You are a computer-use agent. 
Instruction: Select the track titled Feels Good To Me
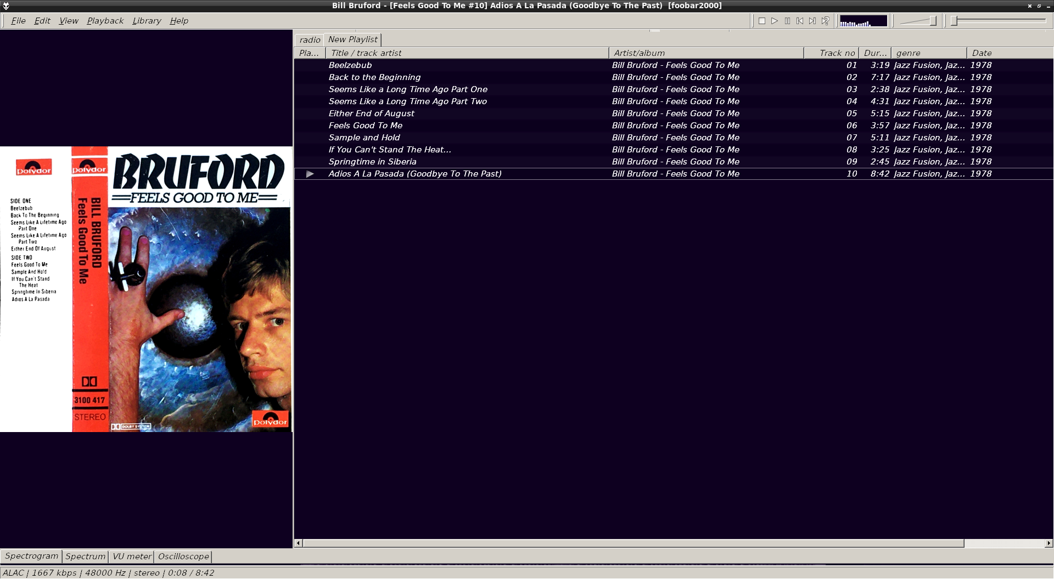pos(674,126)
